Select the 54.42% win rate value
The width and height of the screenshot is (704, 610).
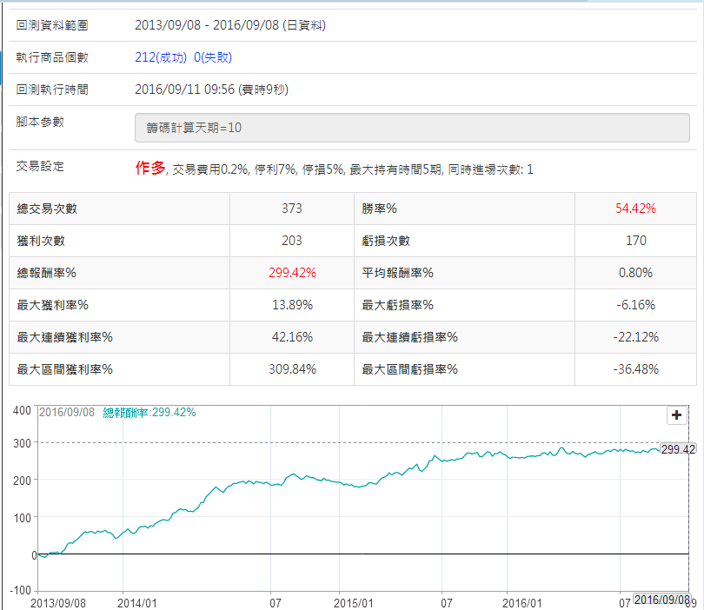(635, 209)
